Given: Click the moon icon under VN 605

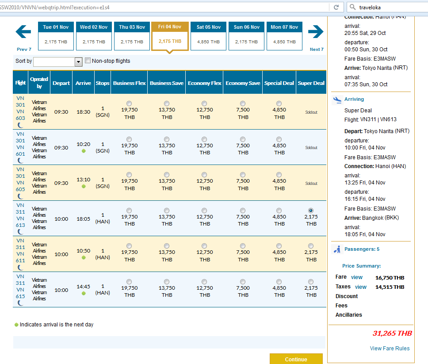Looking at the screenshot, I should click(x=20, y=196).
